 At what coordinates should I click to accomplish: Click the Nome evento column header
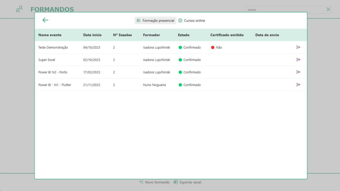(x=50, y=35)
